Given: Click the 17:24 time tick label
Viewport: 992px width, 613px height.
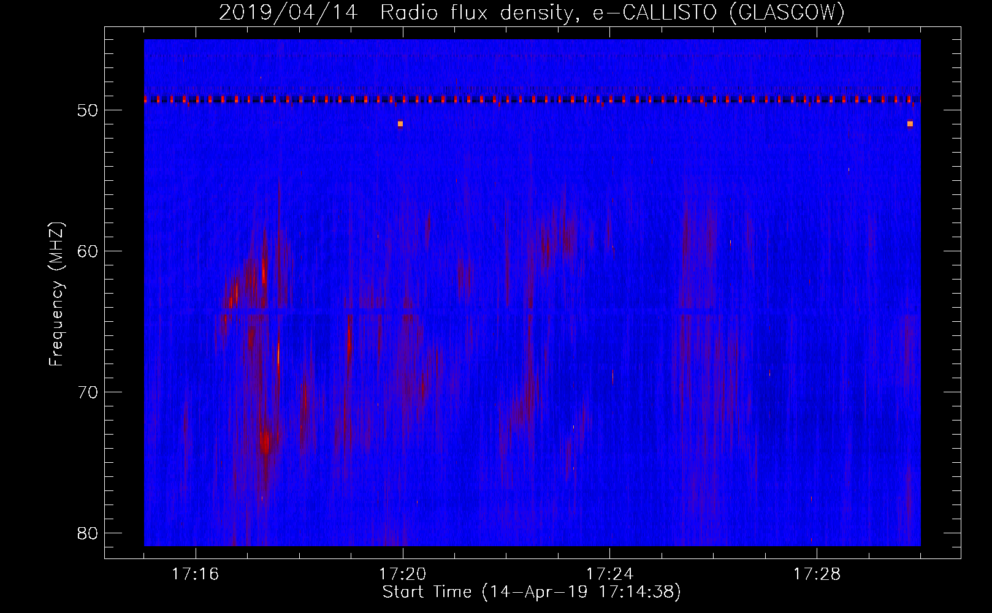Looking at the screenshot, I should click(609, 574).
